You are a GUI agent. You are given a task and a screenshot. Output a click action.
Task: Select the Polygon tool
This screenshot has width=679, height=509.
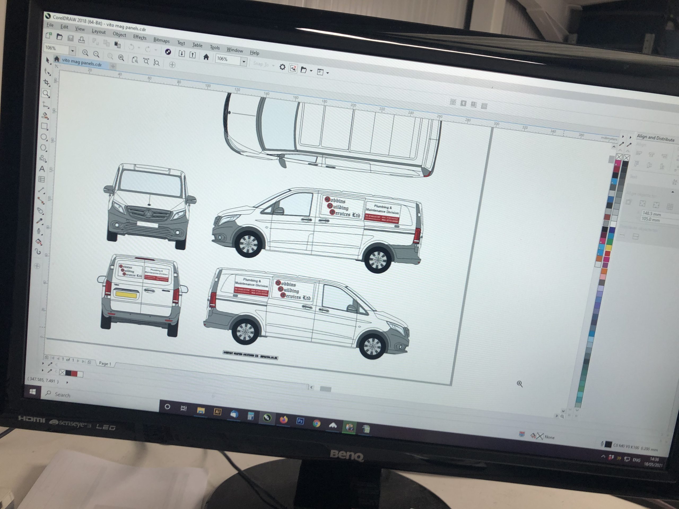(x=43, y=148)
